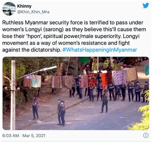
Task: Click the concrete utility pole in photo
Action: pyautogui.click(x=13, y=95)
